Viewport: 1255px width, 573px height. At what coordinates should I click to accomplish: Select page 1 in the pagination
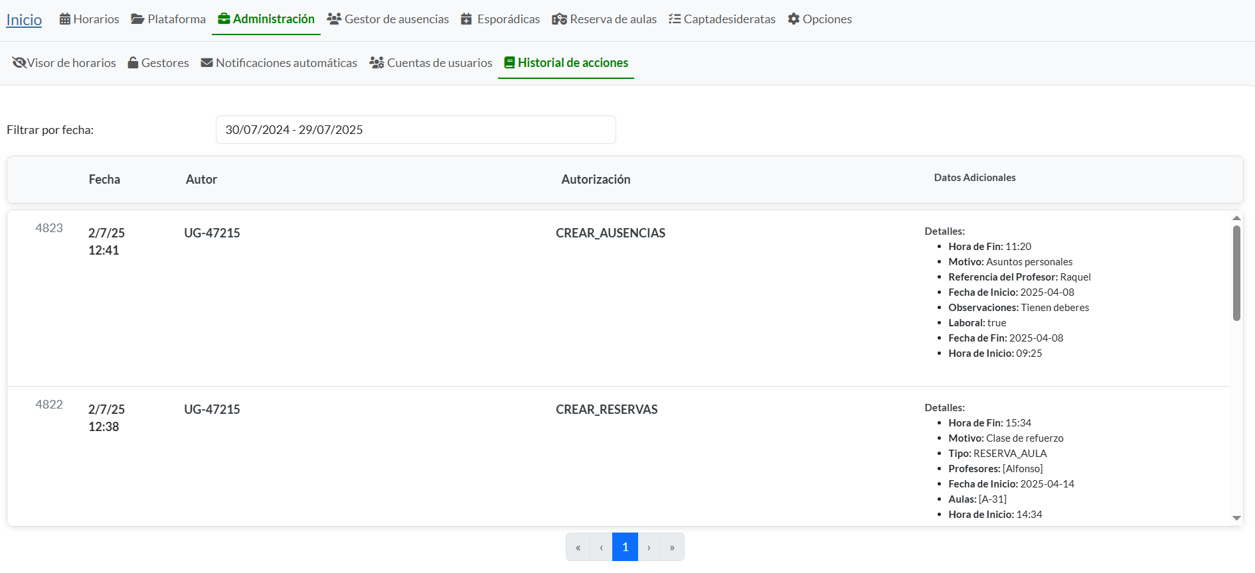point(625,547)
